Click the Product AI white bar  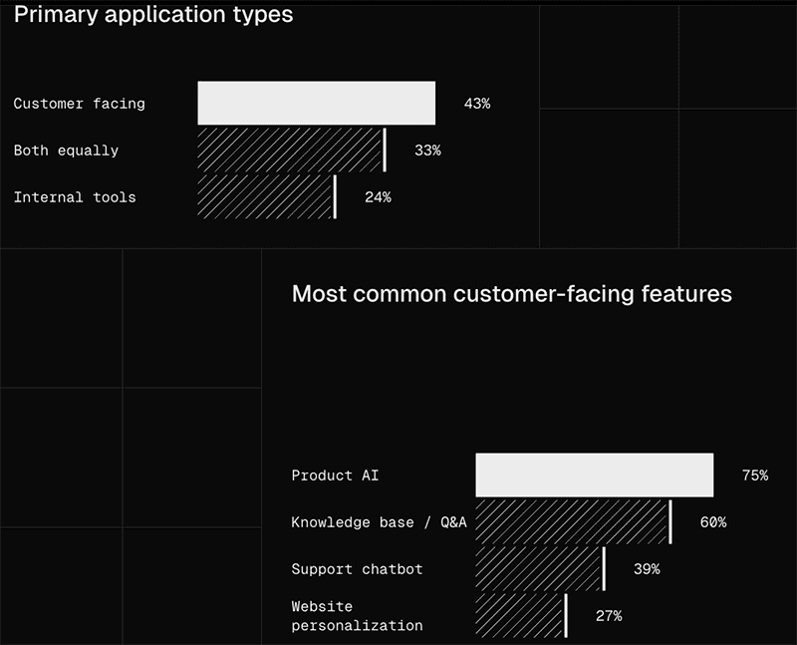pos(594,476)
